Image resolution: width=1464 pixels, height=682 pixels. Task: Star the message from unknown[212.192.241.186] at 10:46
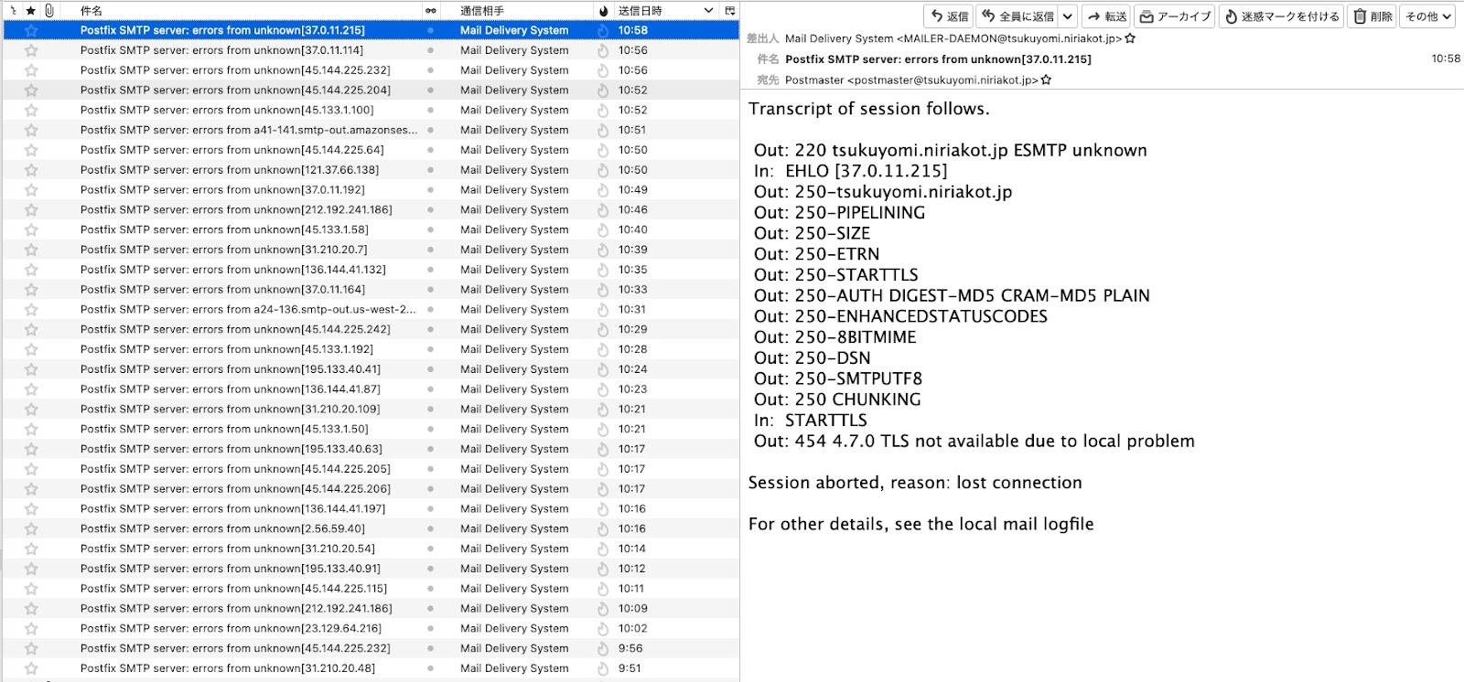coord(31,210)
